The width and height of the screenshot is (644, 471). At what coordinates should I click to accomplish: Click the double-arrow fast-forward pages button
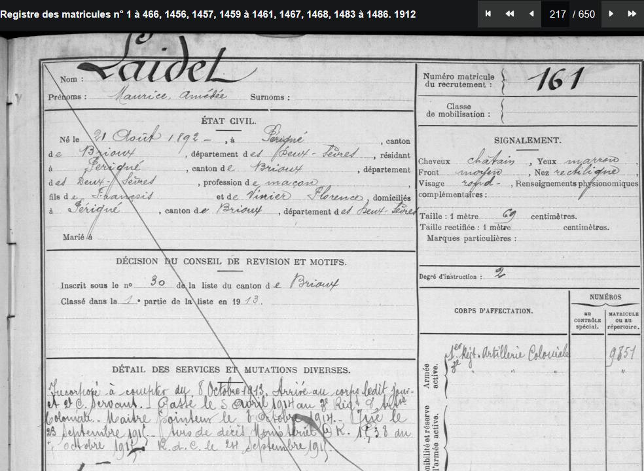tap(632, 14)
